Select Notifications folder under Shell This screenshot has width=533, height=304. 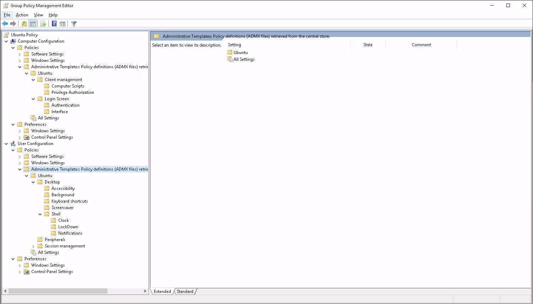coord(70,233)
